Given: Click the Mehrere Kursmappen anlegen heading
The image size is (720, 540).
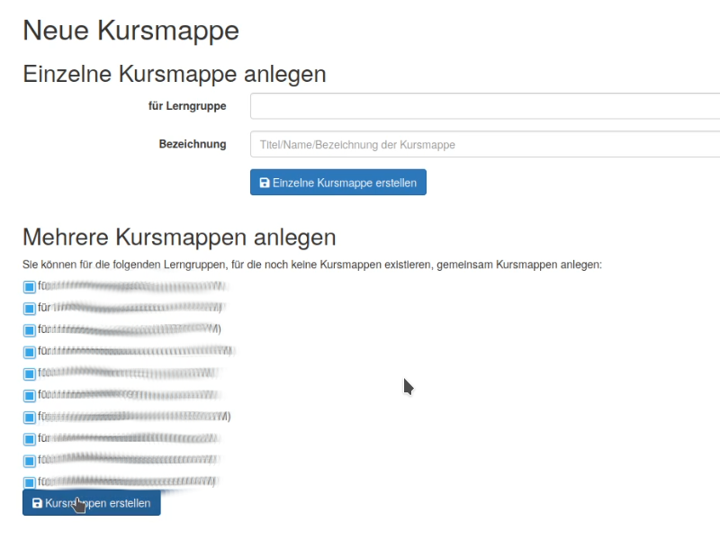Looking at the screenshot, I should click(179, 238).
